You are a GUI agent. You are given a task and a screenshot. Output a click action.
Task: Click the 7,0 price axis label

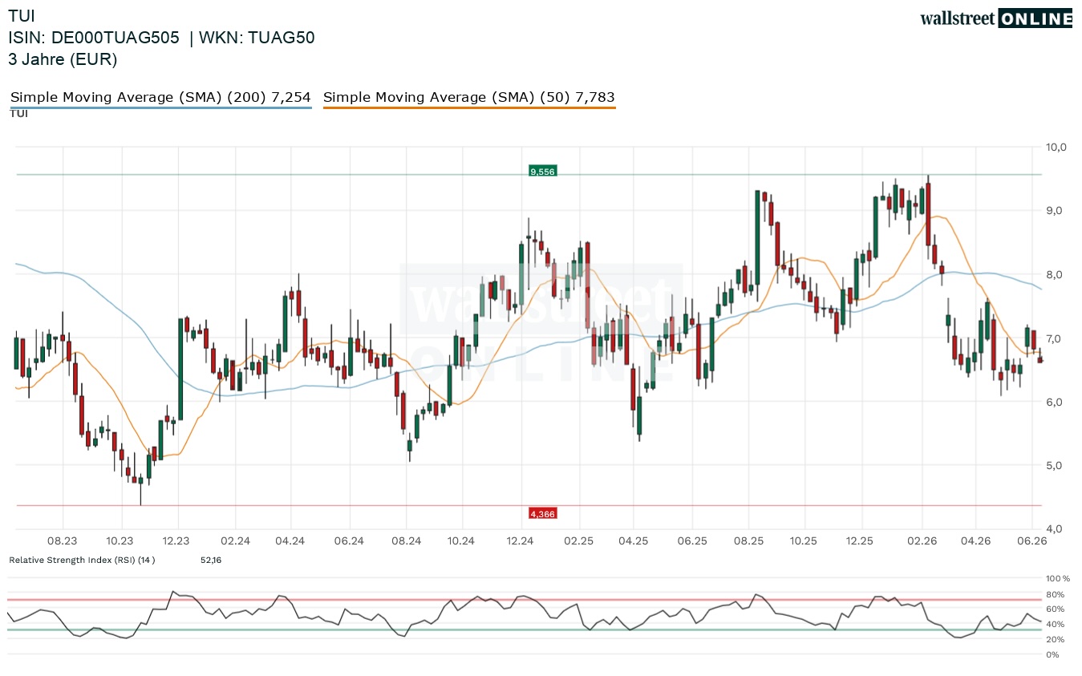1056,338
